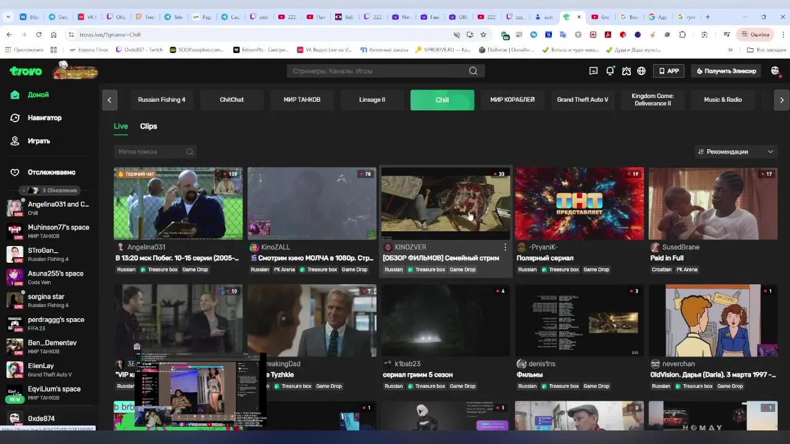
Task: Select the МИР ТАНКОВ category tab
Action: click(302, 100)
